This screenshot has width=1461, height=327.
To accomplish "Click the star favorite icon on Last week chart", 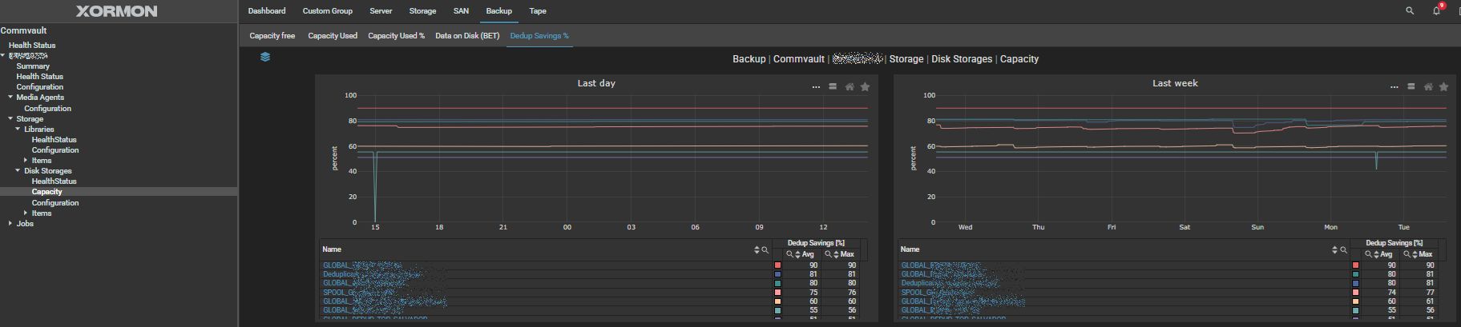I will [1443, 86].
